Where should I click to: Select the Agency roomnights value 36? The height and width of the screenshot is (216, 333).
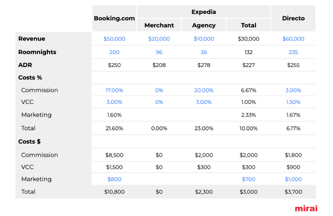[x=204, y=52]
